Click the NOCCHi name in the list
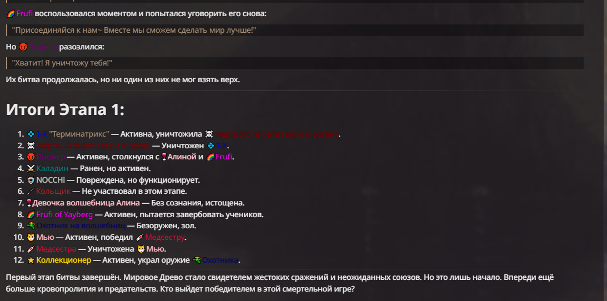Screen dimensions: 607x301 click(51, 180)
